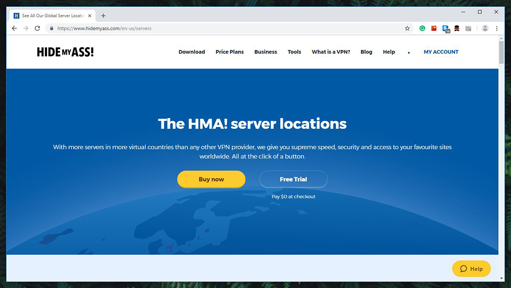
Task: Click the browser forward arrow
Action: 26,28
